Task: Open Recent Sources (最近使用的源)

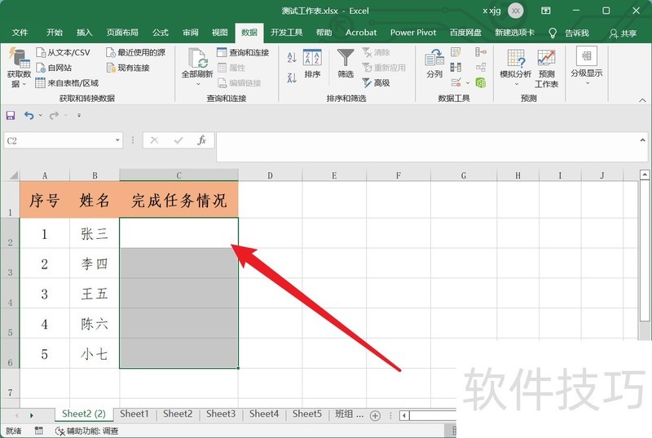Action: 135,52
